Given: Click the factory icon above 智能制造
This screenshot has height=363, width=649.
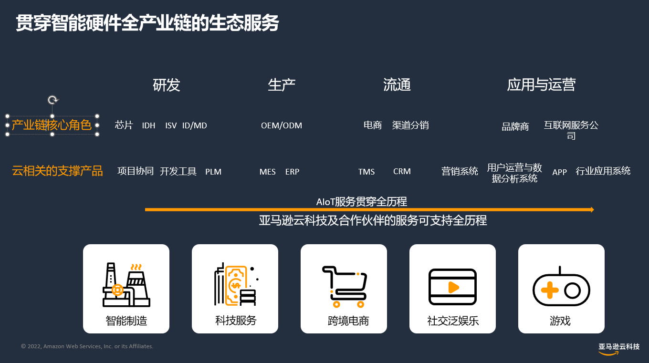Looking at the screenshot, I should [x=126, y=284].
